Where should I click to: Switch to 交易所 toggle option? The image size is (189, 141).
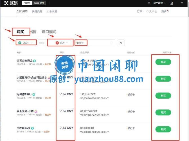click(27, 3)
